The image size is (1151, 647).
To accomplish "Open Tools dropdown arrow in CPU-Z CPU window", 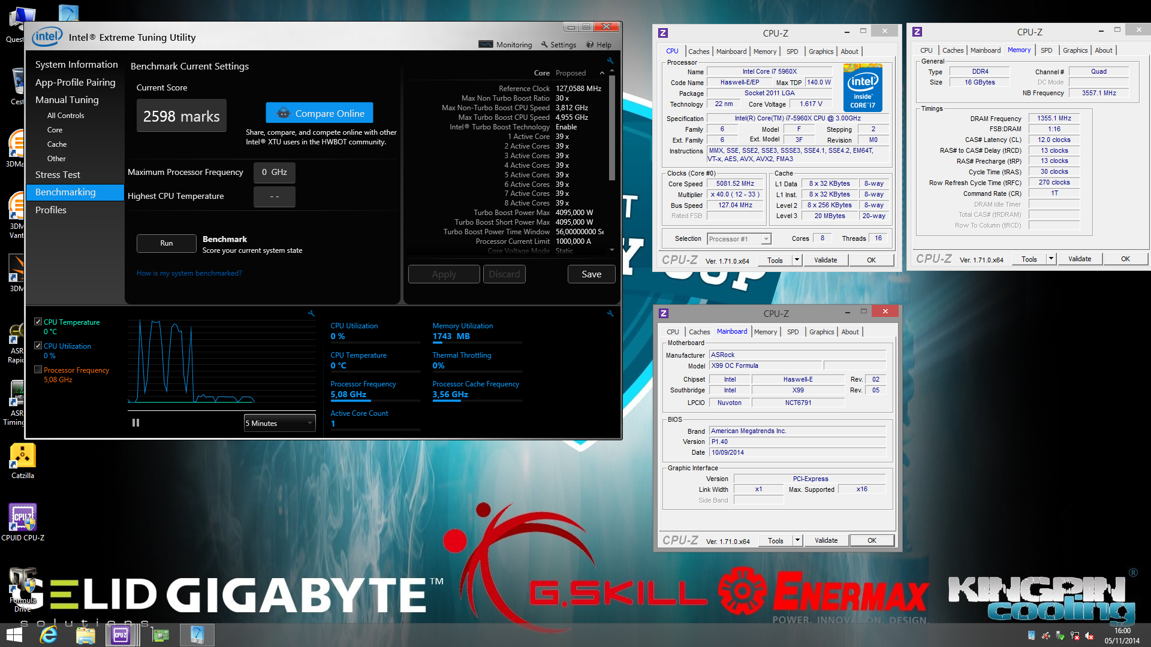I will [x=797, y=260].
